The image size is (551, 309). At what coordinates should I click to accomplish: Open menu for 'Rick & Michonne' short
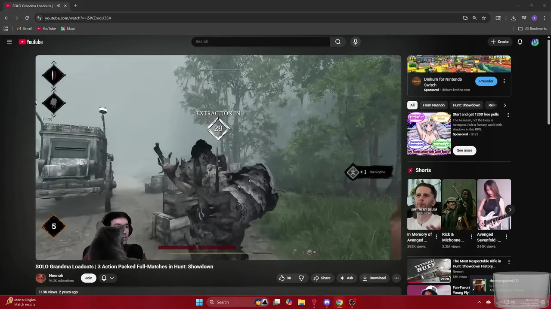pos(471,236)
